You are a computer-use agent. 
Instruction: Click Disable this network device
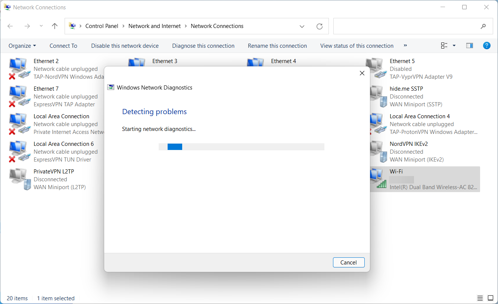pos(125,46)
